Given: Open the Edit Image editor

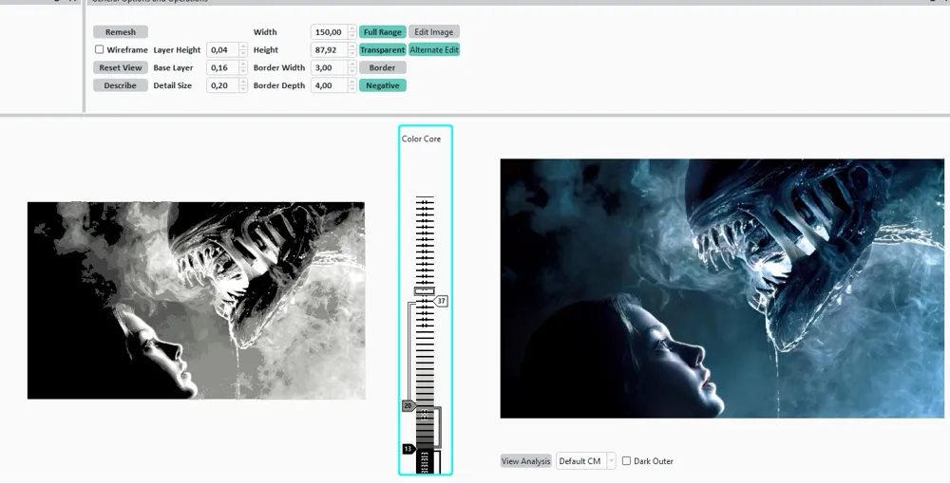Looking at the screenshot, I should coord(434,32).
